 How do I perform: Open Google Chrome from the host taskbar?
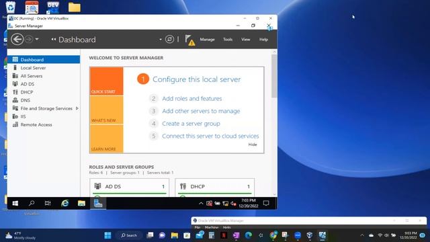[273, 235]
